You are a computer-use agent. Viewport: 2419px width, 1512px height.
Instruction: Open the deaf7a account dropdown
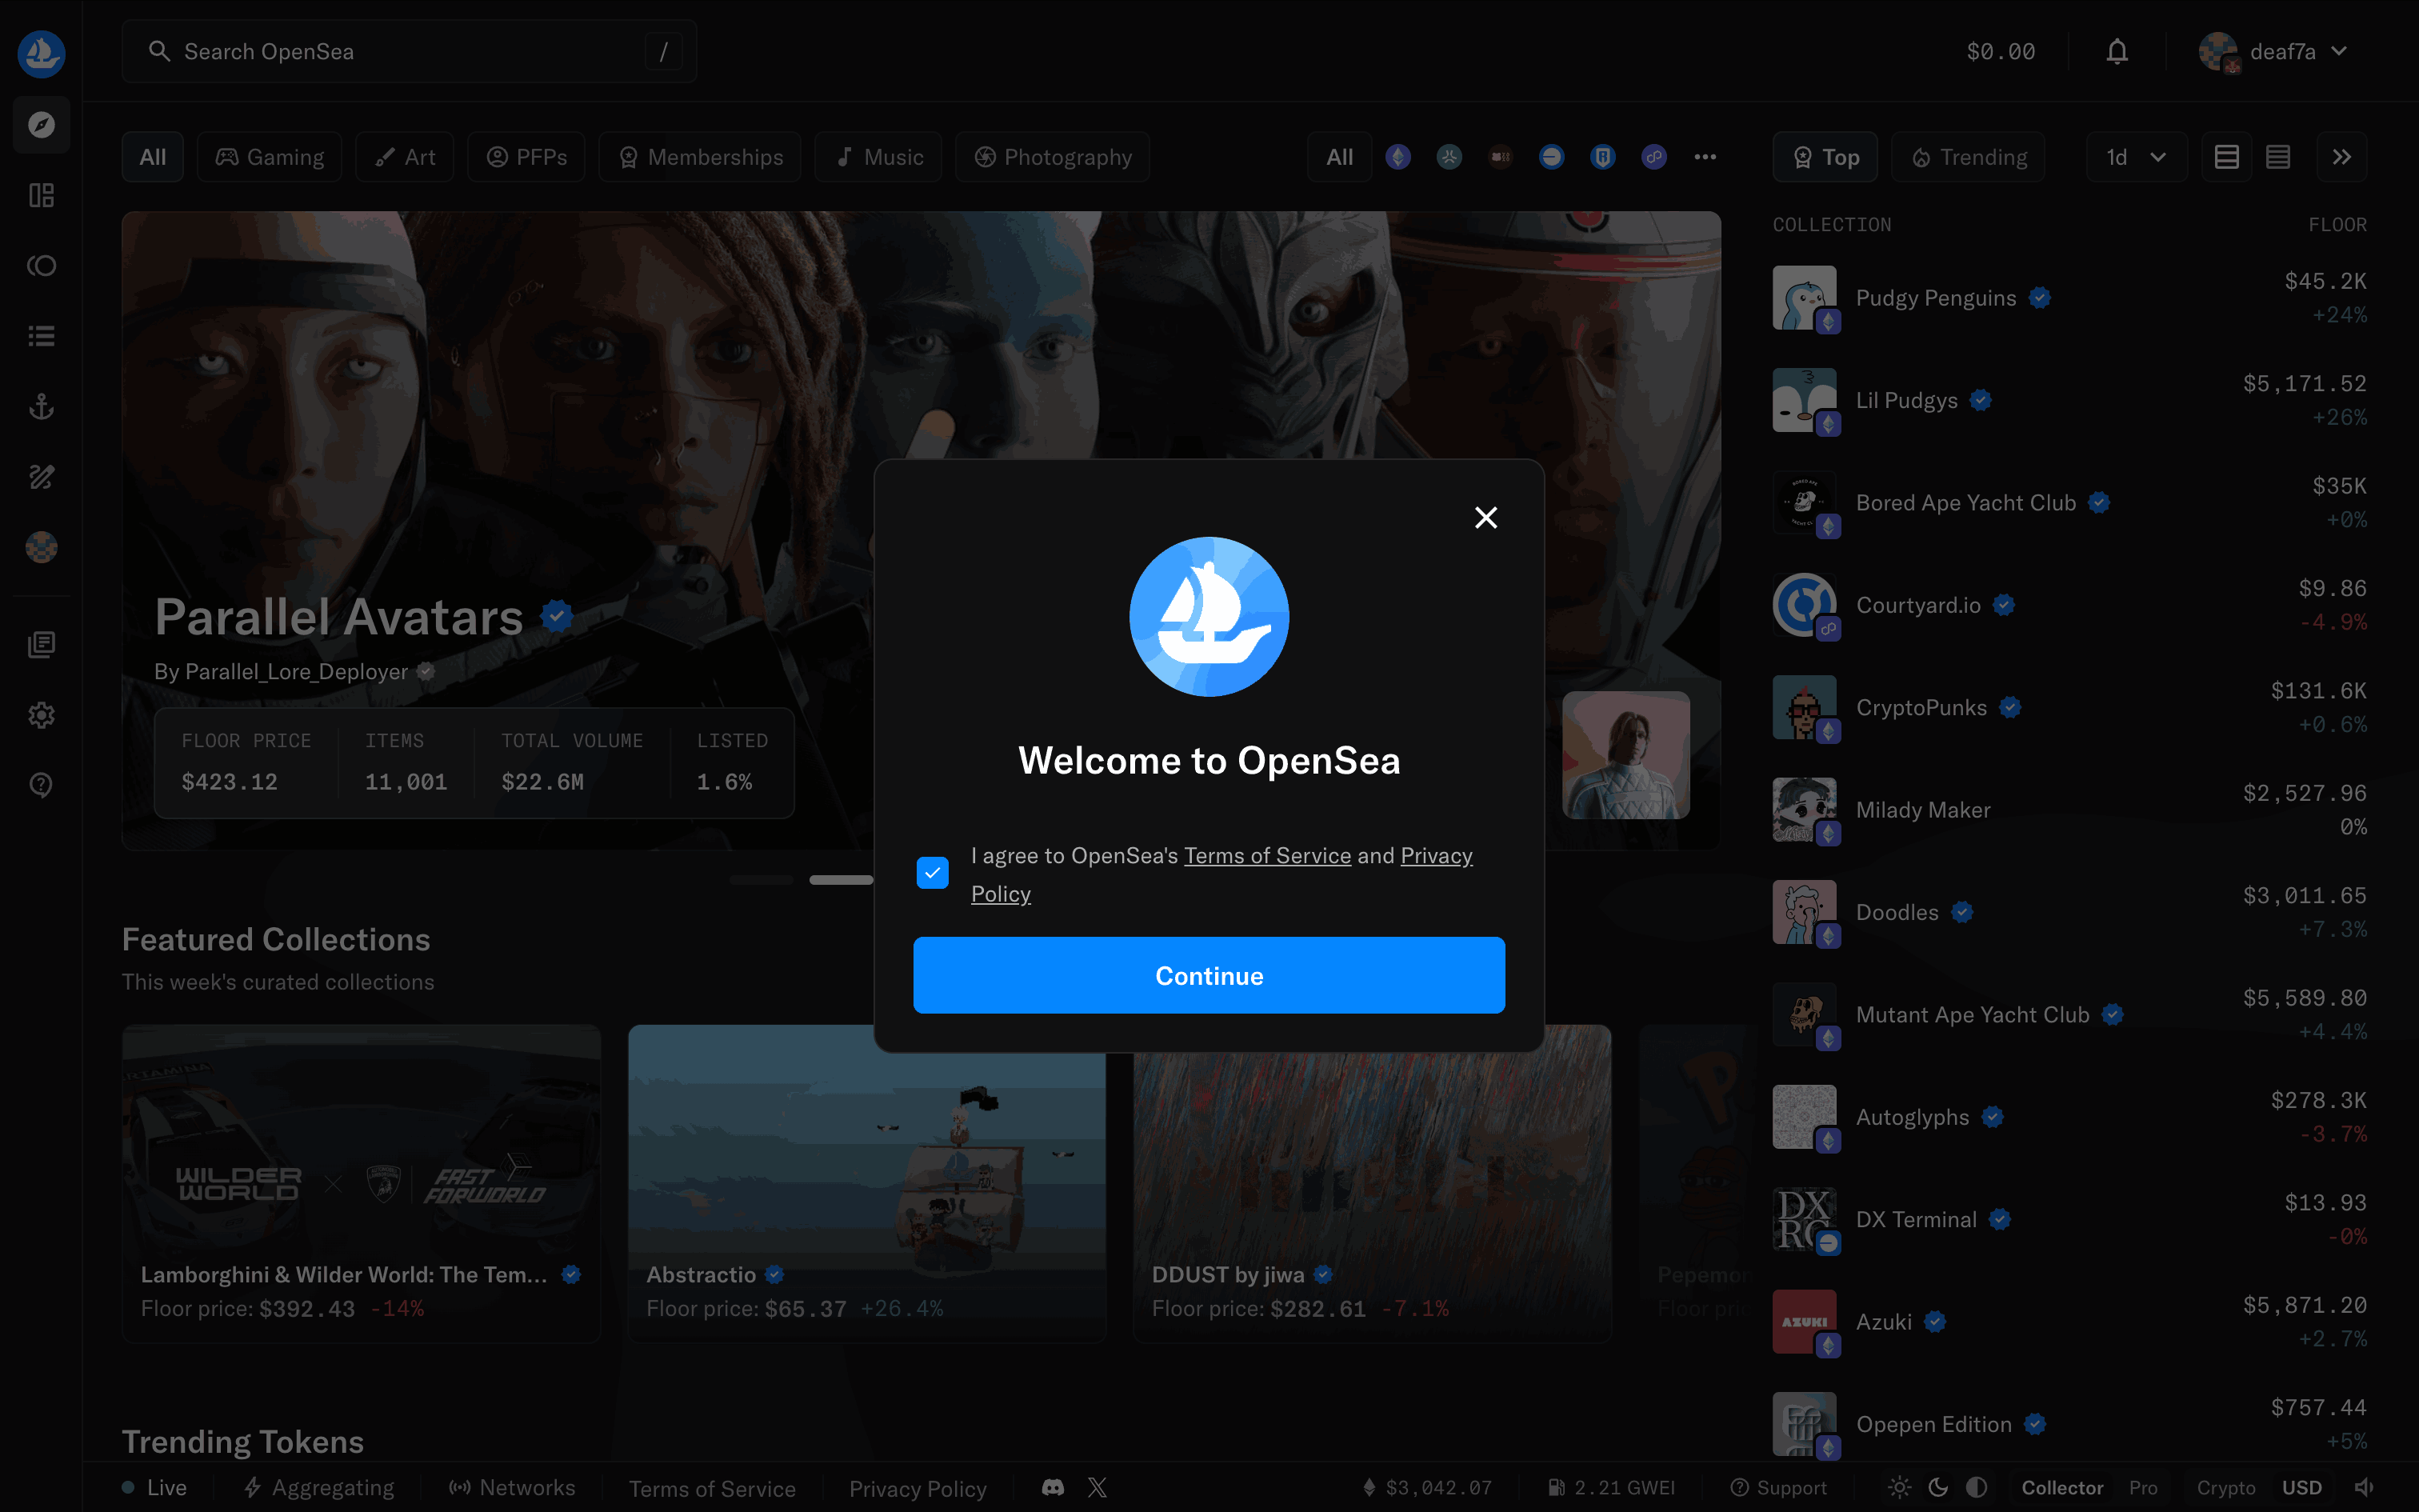pyautogui.click(x=2272, y=52)
